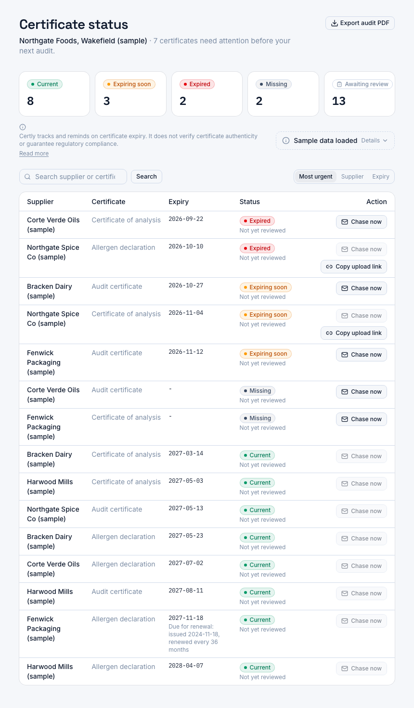Filter by the Current status card
The width and height of the screenshot is (414, 708).
click(x=54, y=94)
